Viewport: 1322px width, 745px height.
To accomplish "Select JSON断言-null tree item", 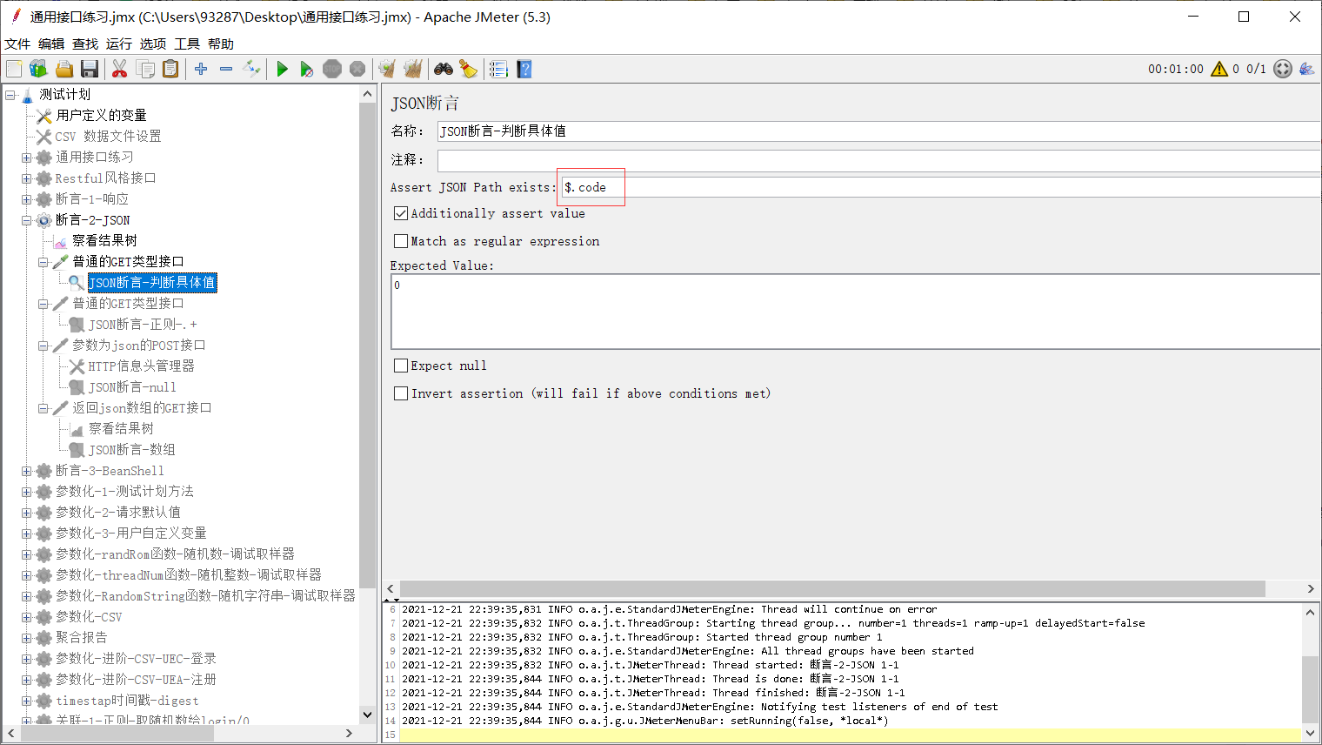I will [132, 387].
